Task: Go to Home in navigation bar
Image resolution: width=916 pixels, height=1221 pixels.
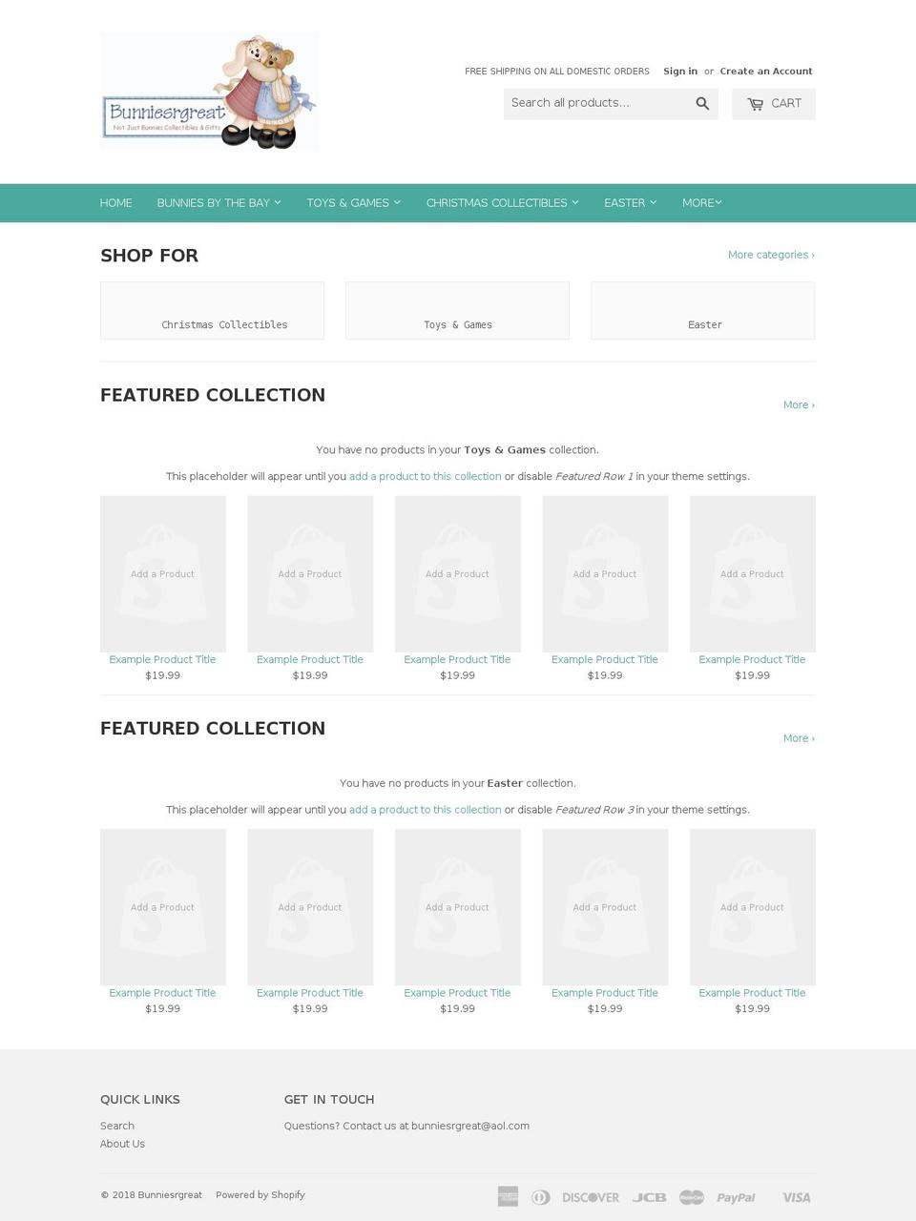Action: coord(116,203)
